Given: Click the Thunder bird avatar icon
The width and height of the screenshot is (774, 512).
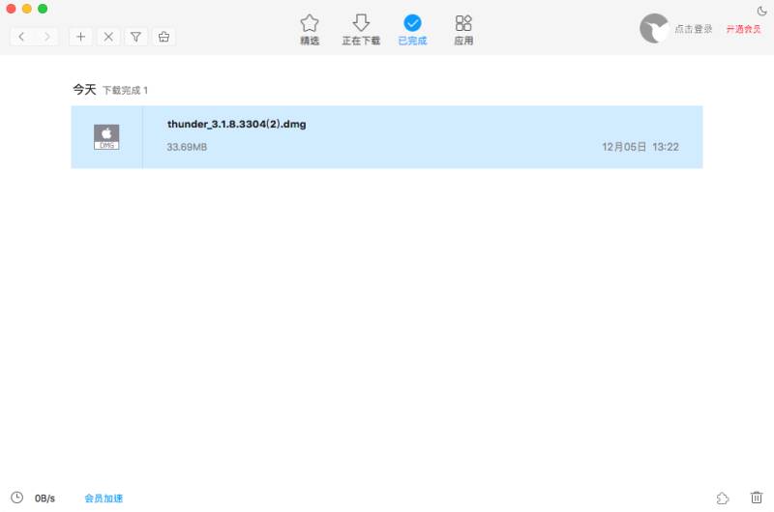Looking at the screenshot, I should tap(654, 29).
